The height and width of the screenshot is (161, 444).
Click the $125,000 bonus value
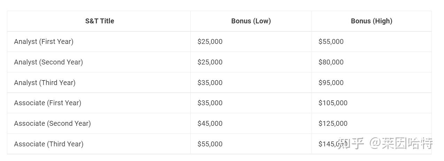pyautogui.click(x=333, y=123)
